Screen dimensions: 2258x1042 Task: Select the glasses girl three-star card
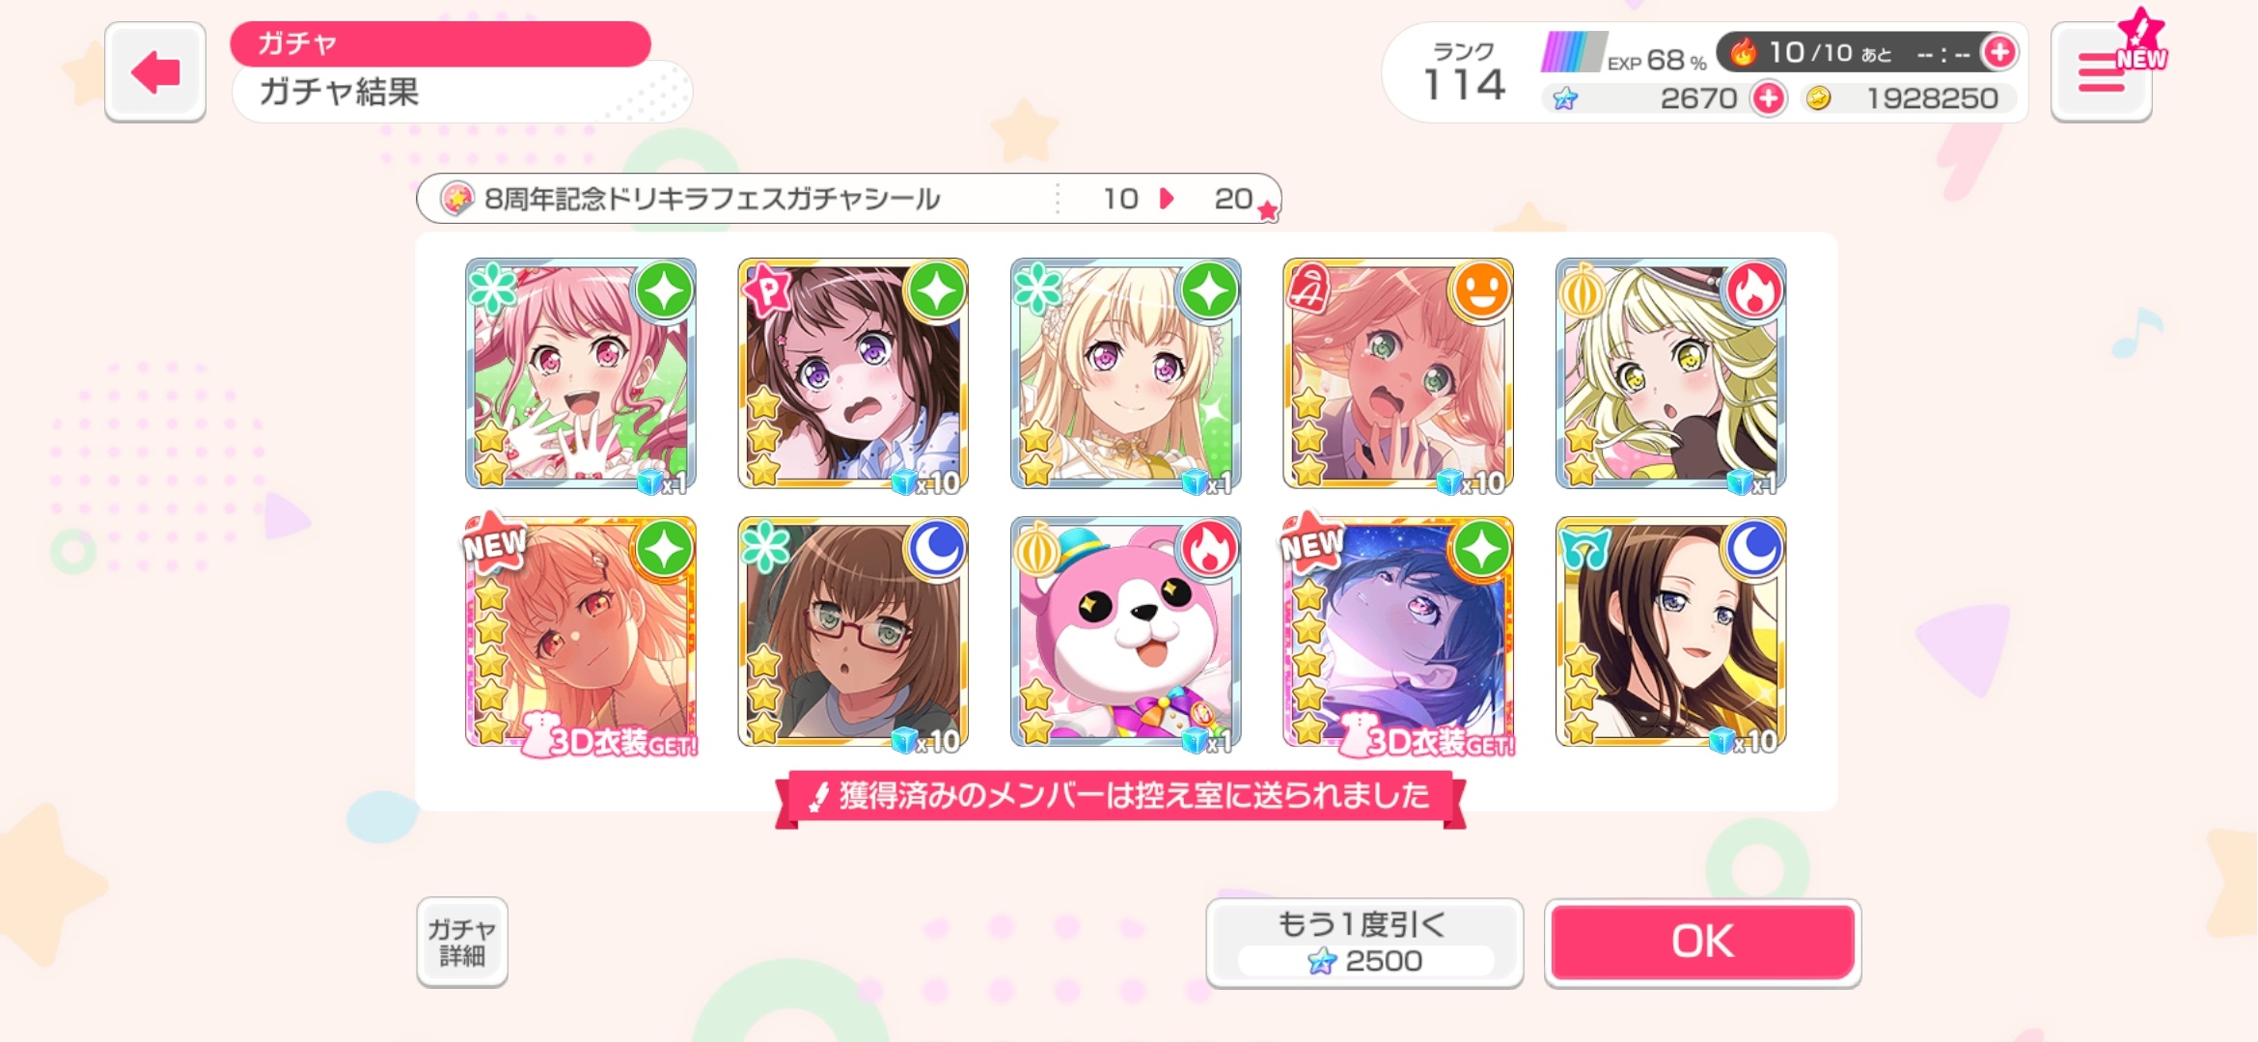(x=853, y=633)
